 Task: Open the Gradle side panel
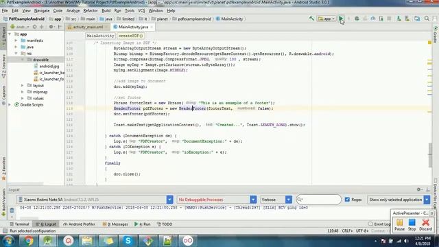tap(436, 35)
